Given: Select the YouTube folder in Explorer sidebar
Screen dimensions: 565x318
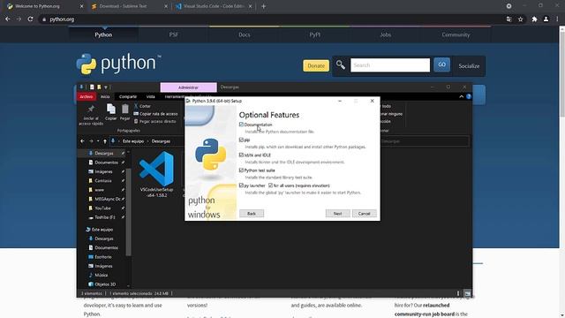Looking at the screenshot, I should click(102, 208).
